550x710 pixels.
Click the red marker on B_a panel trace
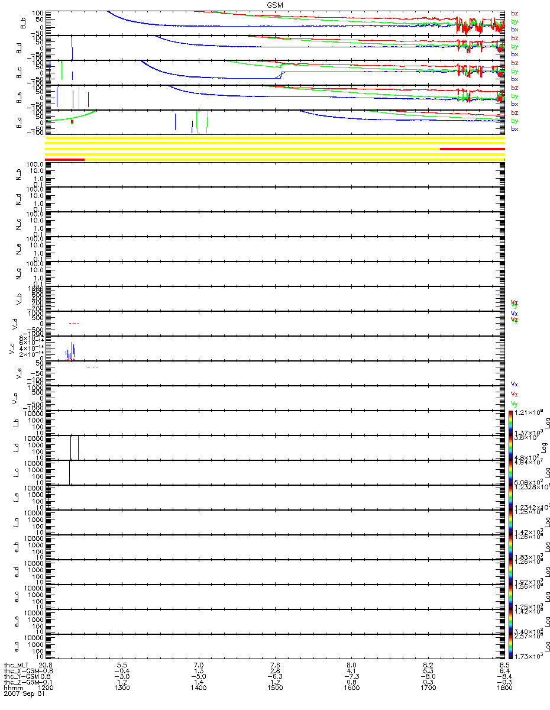point(72,121)
